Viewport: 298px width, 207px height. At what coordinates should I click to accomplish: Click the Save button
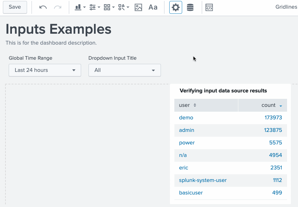tap(15, 7)
